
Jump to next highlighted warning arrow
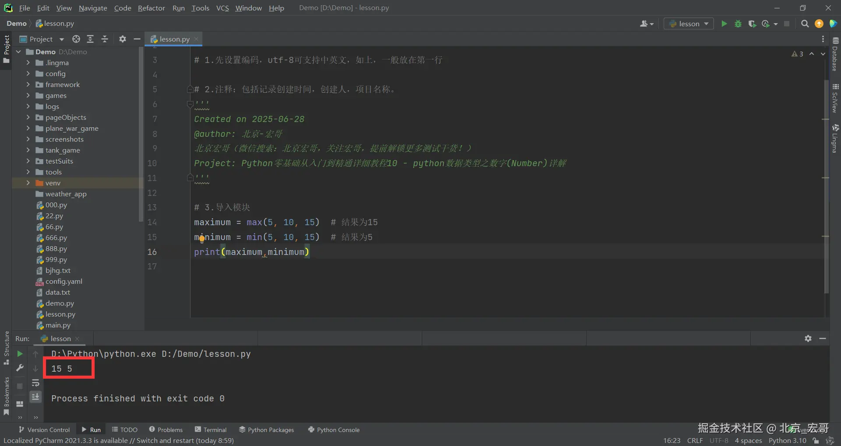click(823, 54)
